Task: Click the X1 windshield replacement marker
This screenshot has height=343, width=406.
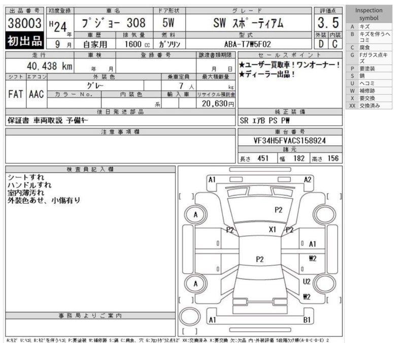Action: click(273, 230)
